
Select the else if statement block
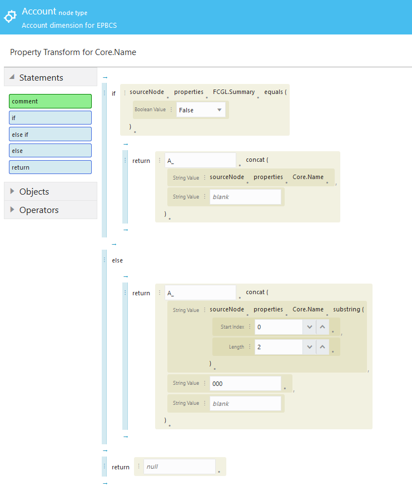(50, 134)
